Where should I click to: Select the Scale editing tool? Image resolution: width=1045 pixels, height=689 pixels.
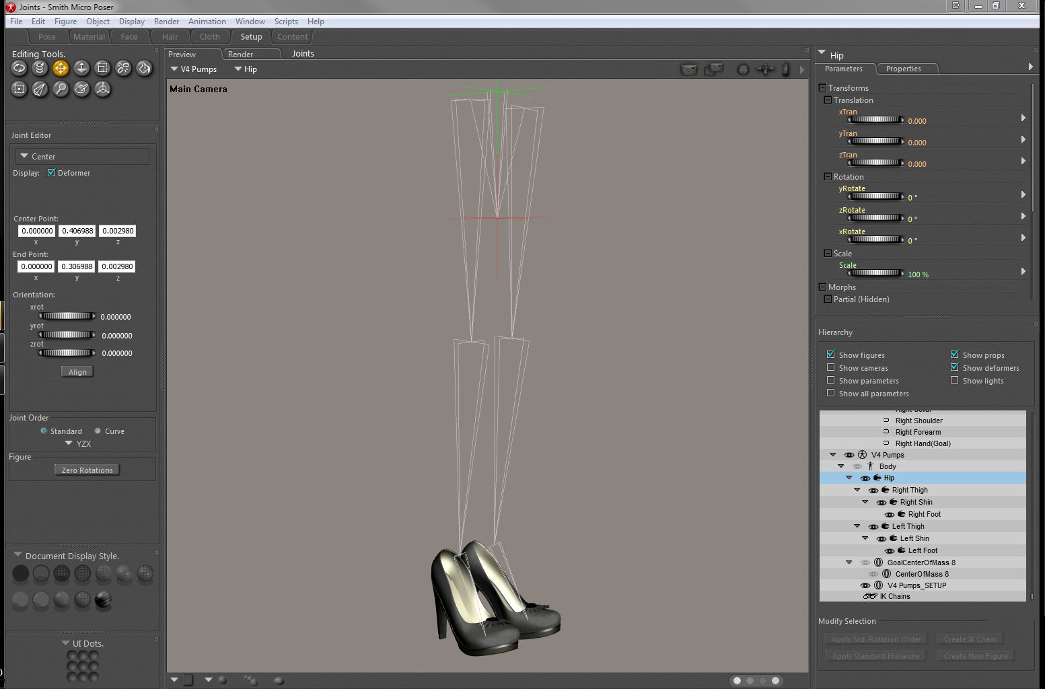tap(102, 68)
